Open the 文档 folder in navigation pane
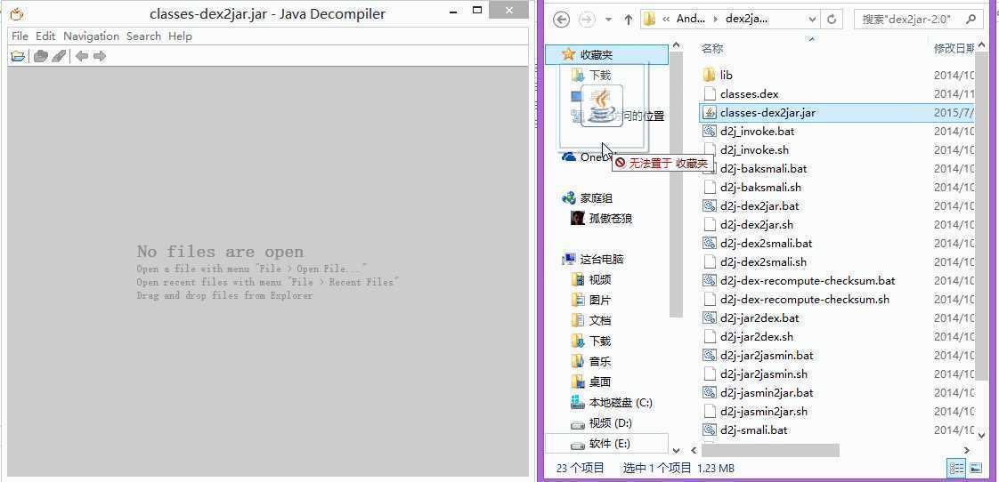The height and width of the screenshot is (482, 999). click(x=591, y=320)
